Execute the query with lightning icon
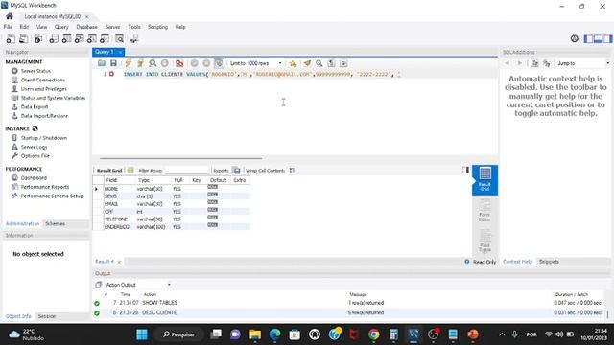Screen dimensions: 614x345 tap(128, 63)
